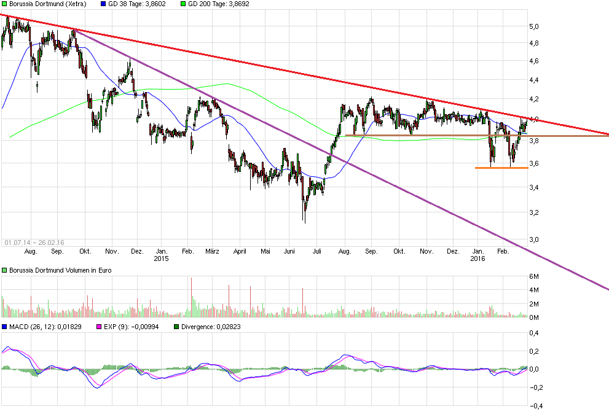Click the 'EXP (9): -0,00994' label
609x412 pixels.
pyautogui.click(x=132, y=327)
